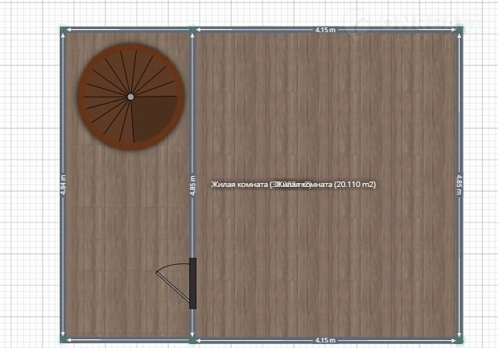The width and height of the screenshot is (498, 348).
Task: Select the top-right wall corner node
Action: (x=460, y=31)
